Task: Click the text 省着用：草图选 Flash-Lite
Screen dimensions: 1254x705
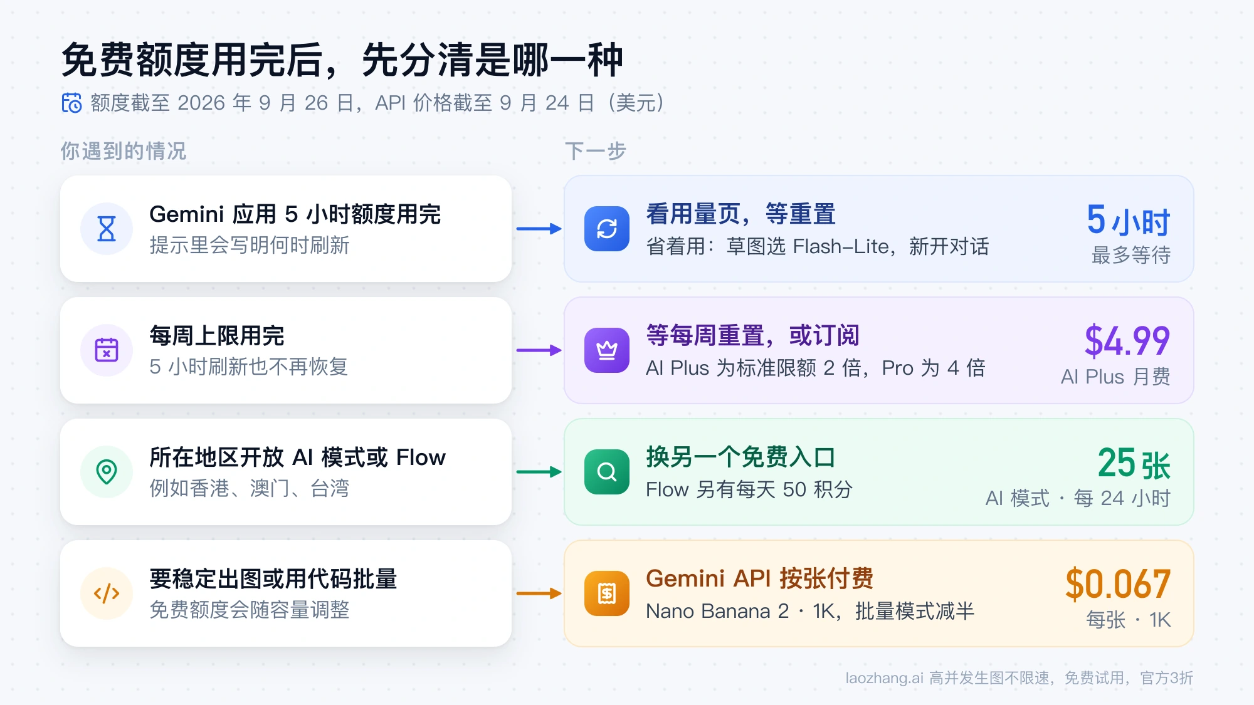Action: (768, 247)
